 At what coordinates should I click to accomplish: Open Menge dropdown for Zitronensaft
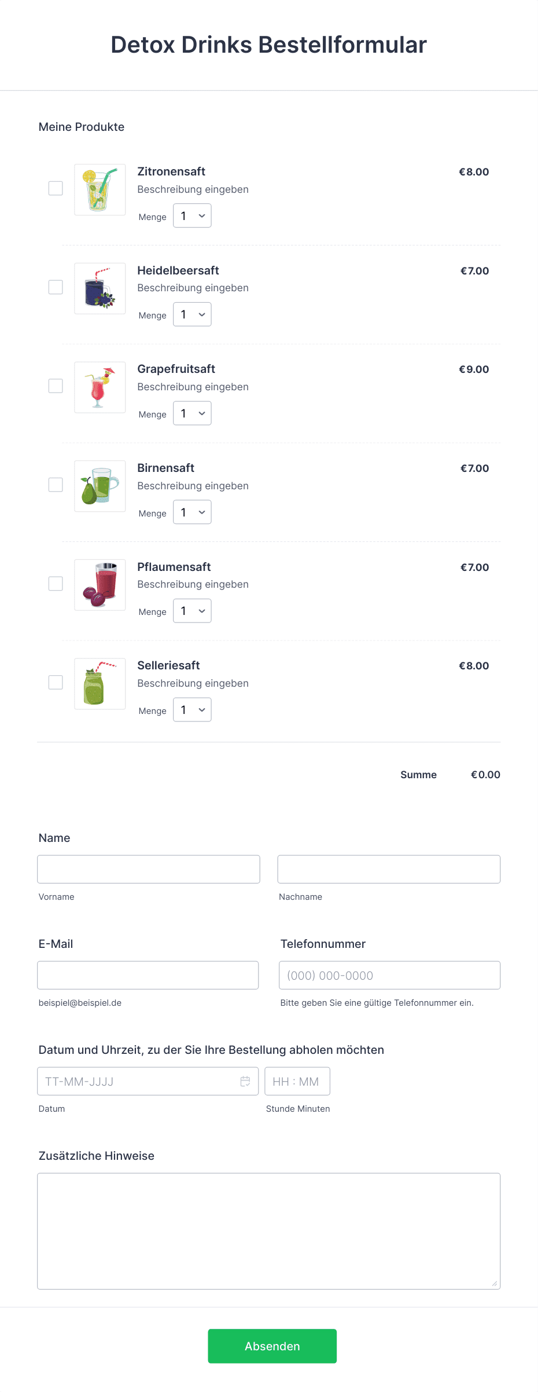(x=192, y=215)
